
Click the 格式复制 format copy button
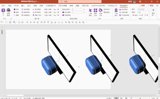coord(37,9)
